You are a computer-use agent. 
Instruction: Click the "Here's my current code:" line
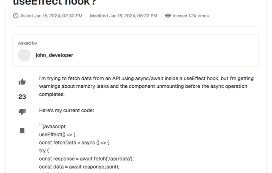tap(66, 111)
